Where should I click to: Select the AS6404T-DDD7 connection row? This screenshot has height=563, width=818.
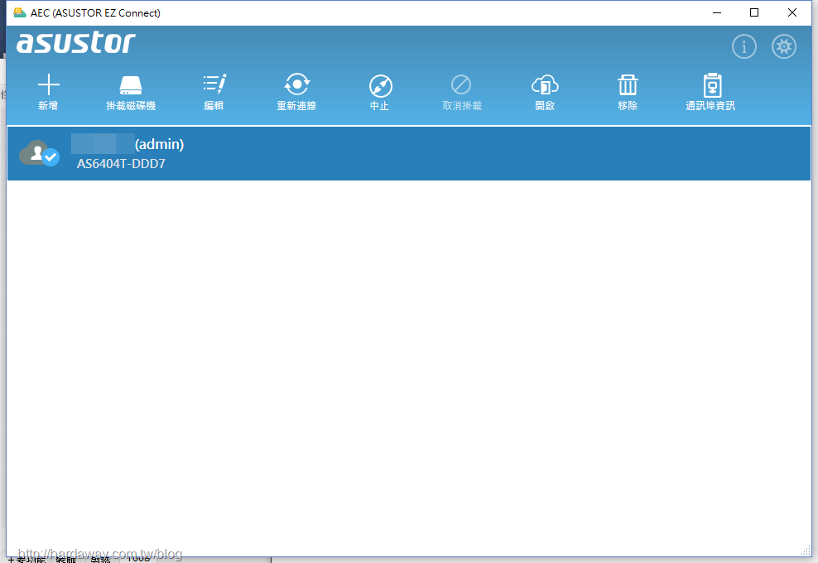408,153
